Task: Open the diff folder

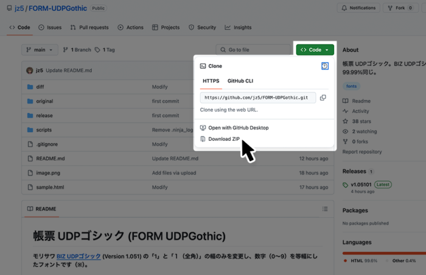Action: pyautogui.click(x=40, y=87)
